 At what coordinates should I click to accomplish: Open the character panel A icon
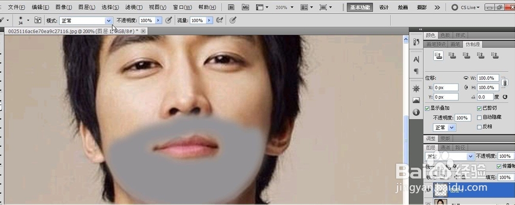[416, 59]
